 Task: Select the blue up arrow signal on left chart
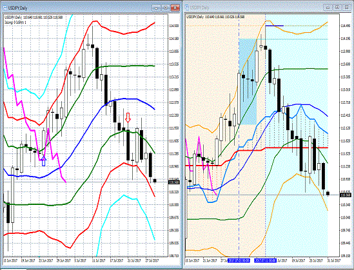pyautogui.click(x=44, y=161)
